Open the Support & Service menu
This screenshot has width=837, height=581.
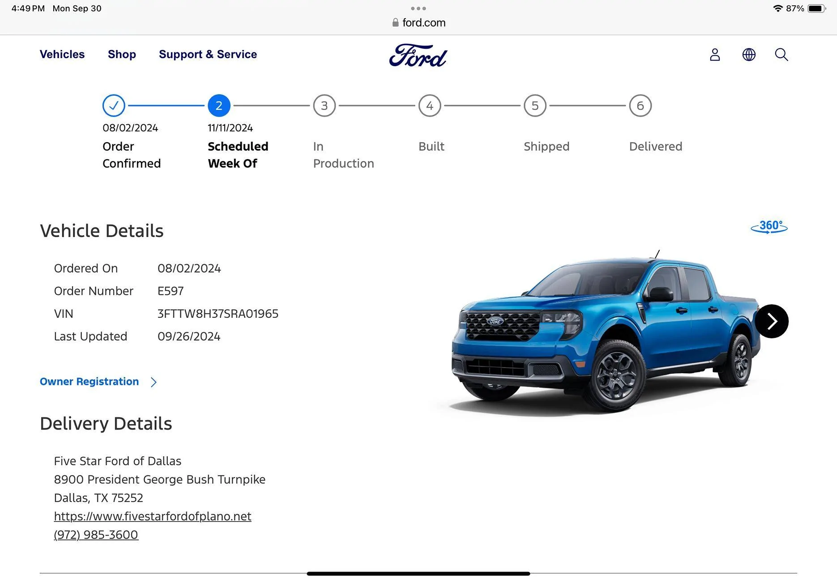pos(208,54)
